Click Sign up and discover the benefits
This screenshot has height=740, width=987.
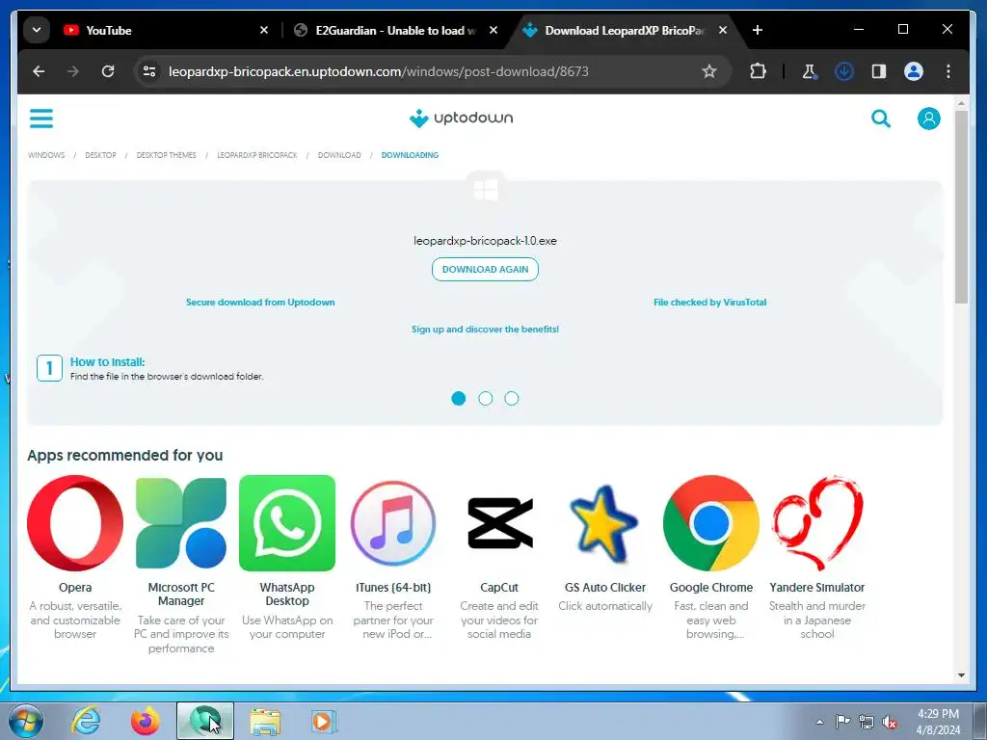[x=486, y=330]
